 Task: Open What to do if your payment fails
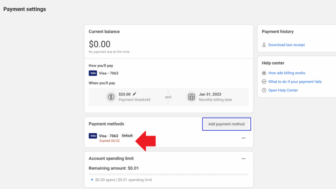tap(295, 81)
